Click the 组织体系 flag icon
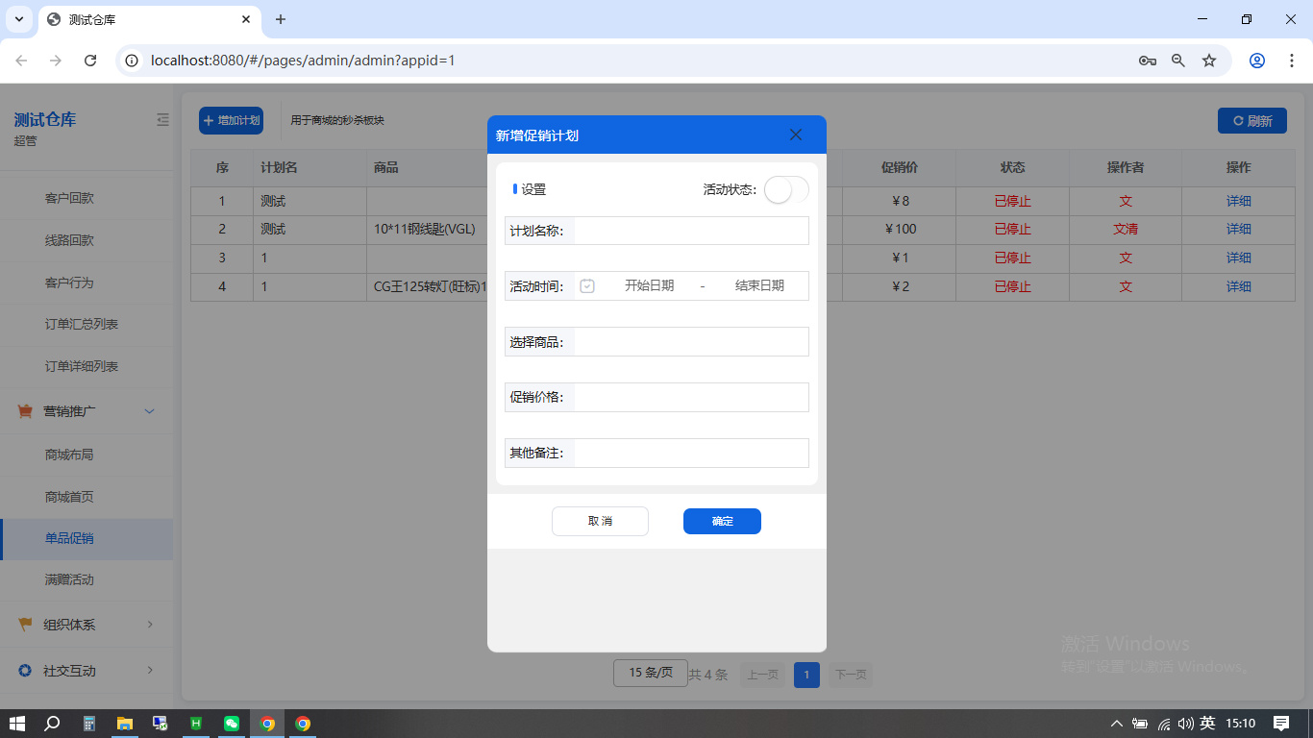 click(26, 625)
